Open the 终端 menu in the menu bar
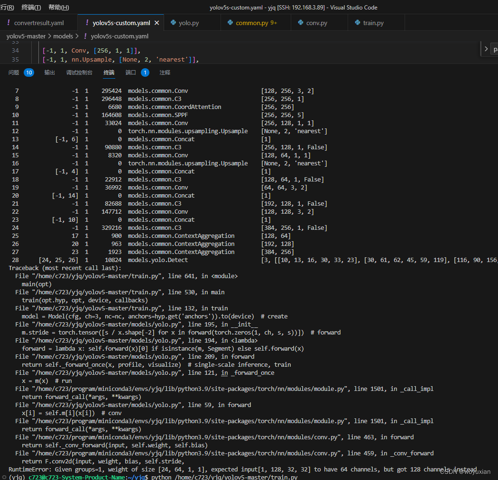498x480 pixels. coord(30,7)
